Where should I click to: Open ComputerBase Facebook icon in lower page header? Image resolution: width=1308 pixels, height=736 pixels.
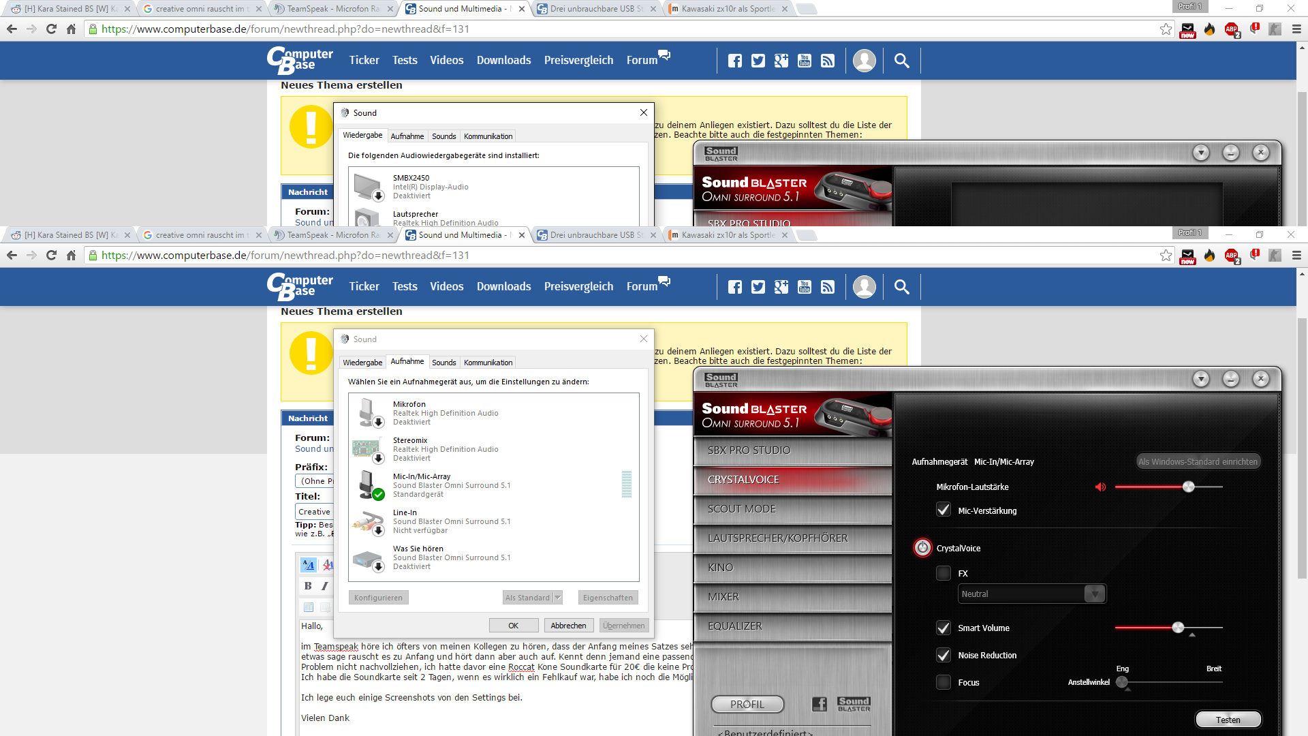(735, 287)
